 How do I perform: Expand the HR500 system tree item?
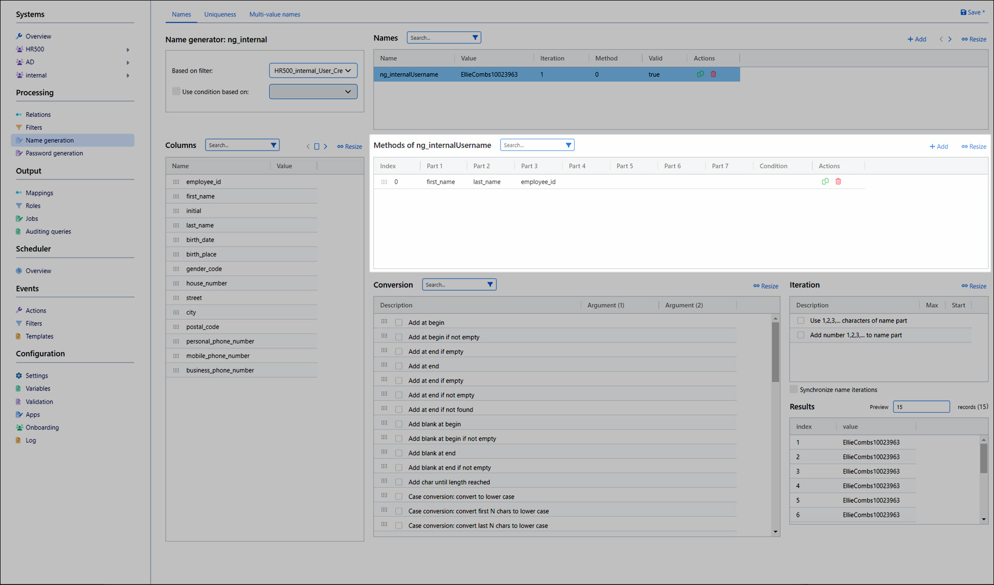pos(128,50)
